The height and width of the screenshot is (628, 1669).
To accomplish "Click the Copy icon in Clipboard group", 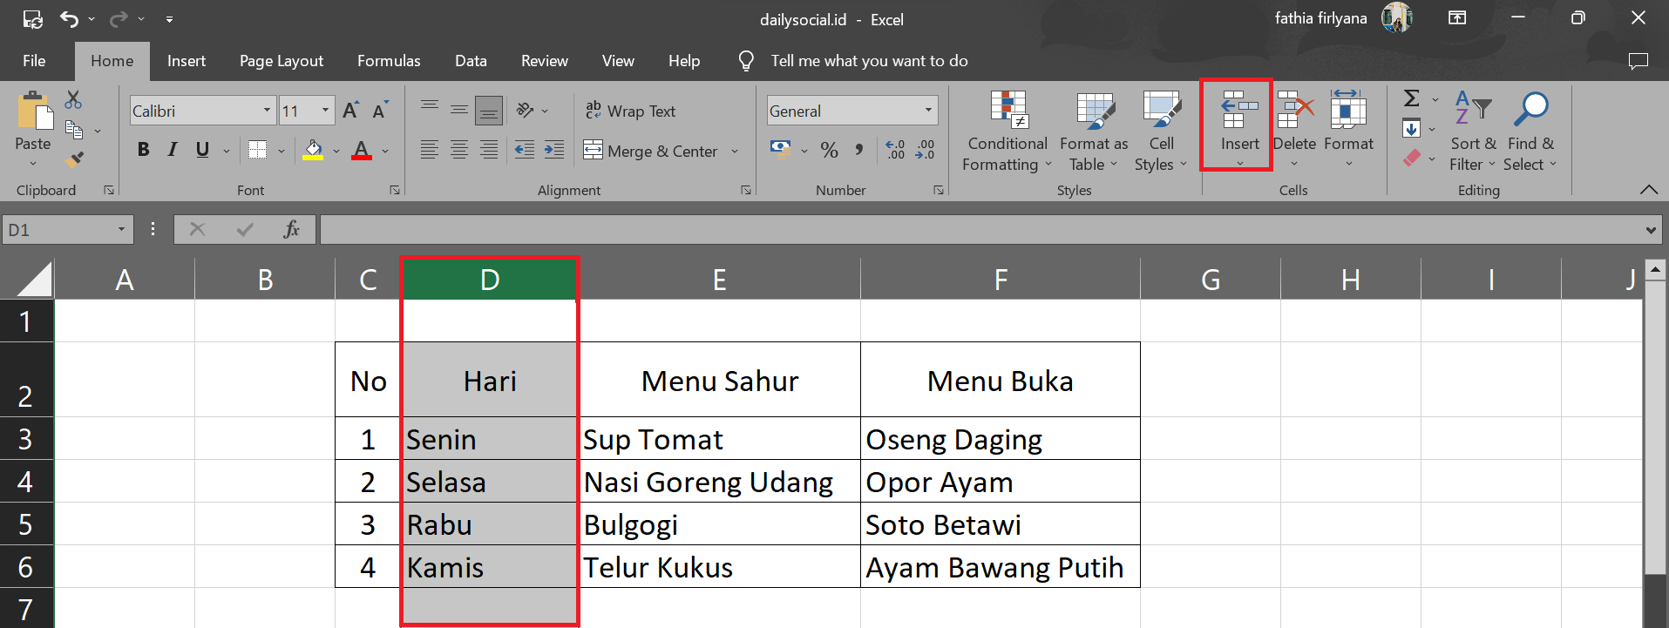I will [75, 131].
